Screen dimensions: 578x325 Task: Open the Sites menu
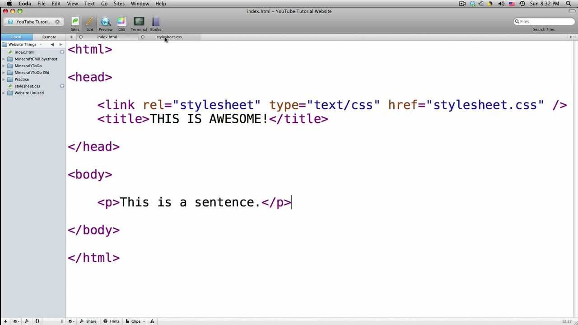(119, 4)
